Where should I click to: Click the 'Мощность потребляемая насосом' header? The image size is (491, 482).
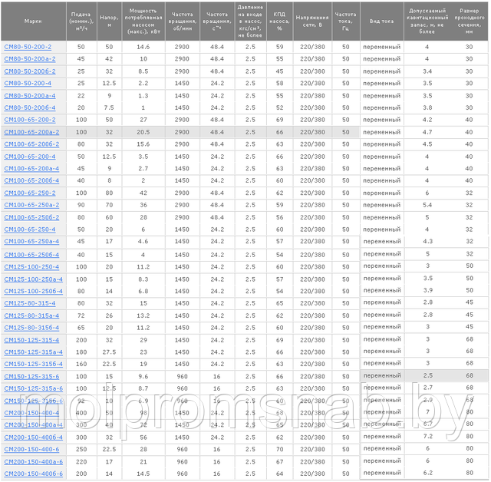[143, 21]
